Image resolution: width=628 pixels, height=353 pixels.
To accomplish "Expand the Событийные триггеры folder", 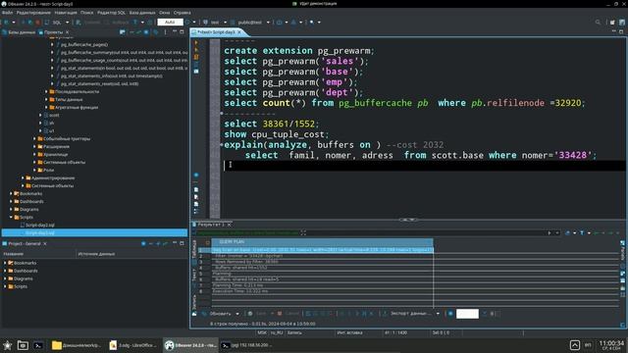I will 35,138.
